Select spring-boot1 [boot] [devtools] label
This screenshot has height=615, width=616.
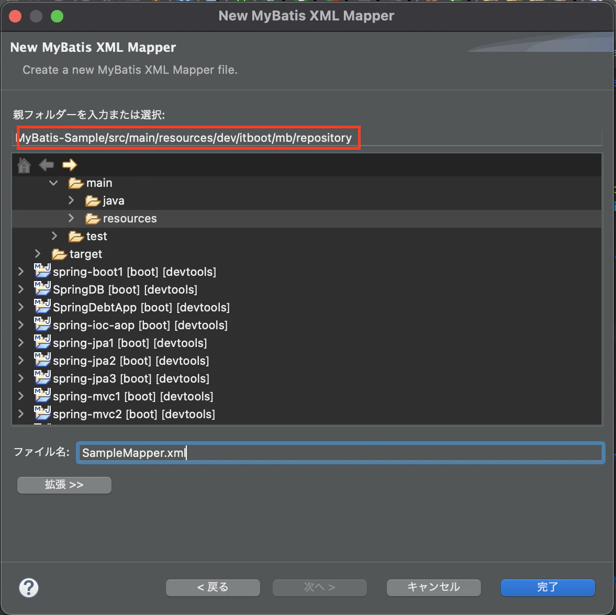point(135,272)
